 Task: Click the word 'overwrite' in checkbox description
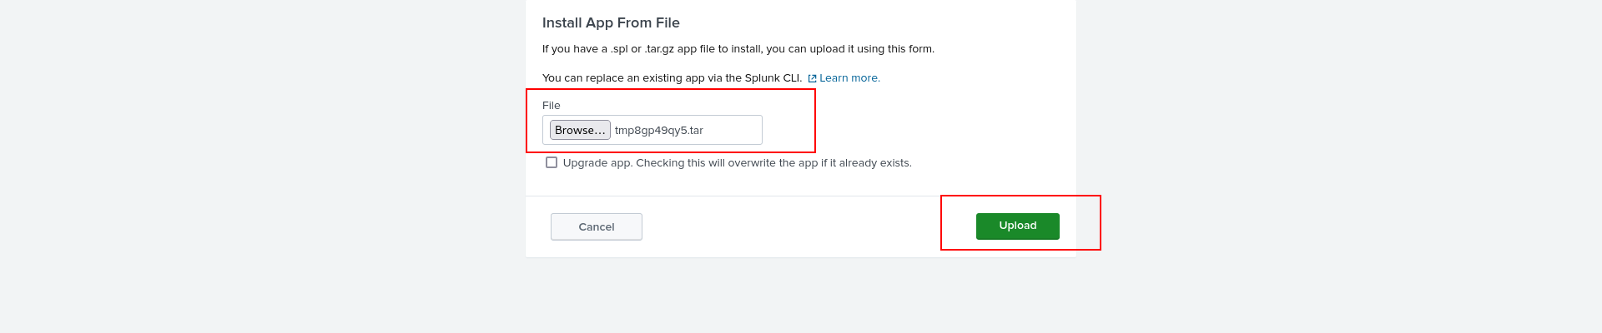tap(765, 163)
